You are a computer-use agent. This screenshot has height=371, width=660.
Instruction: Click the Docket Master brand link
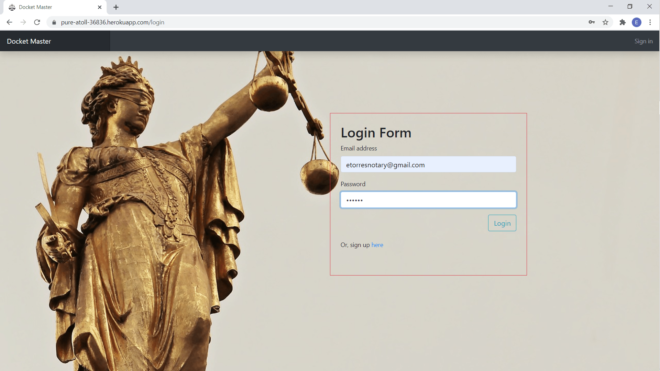[29, 41]
